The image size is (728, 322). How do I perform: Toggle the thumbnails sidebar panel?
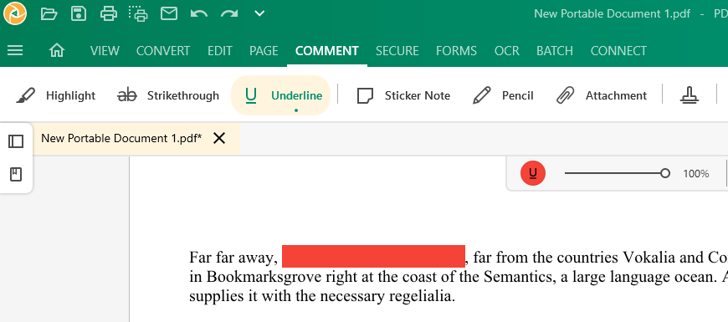16,141
